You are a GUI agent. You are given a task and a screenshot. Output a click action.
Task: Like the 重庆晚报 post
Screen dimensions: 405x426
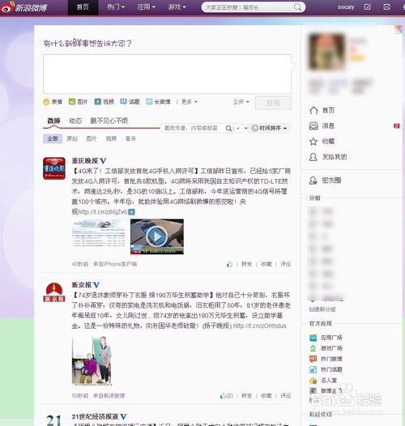tap(230, 264)
